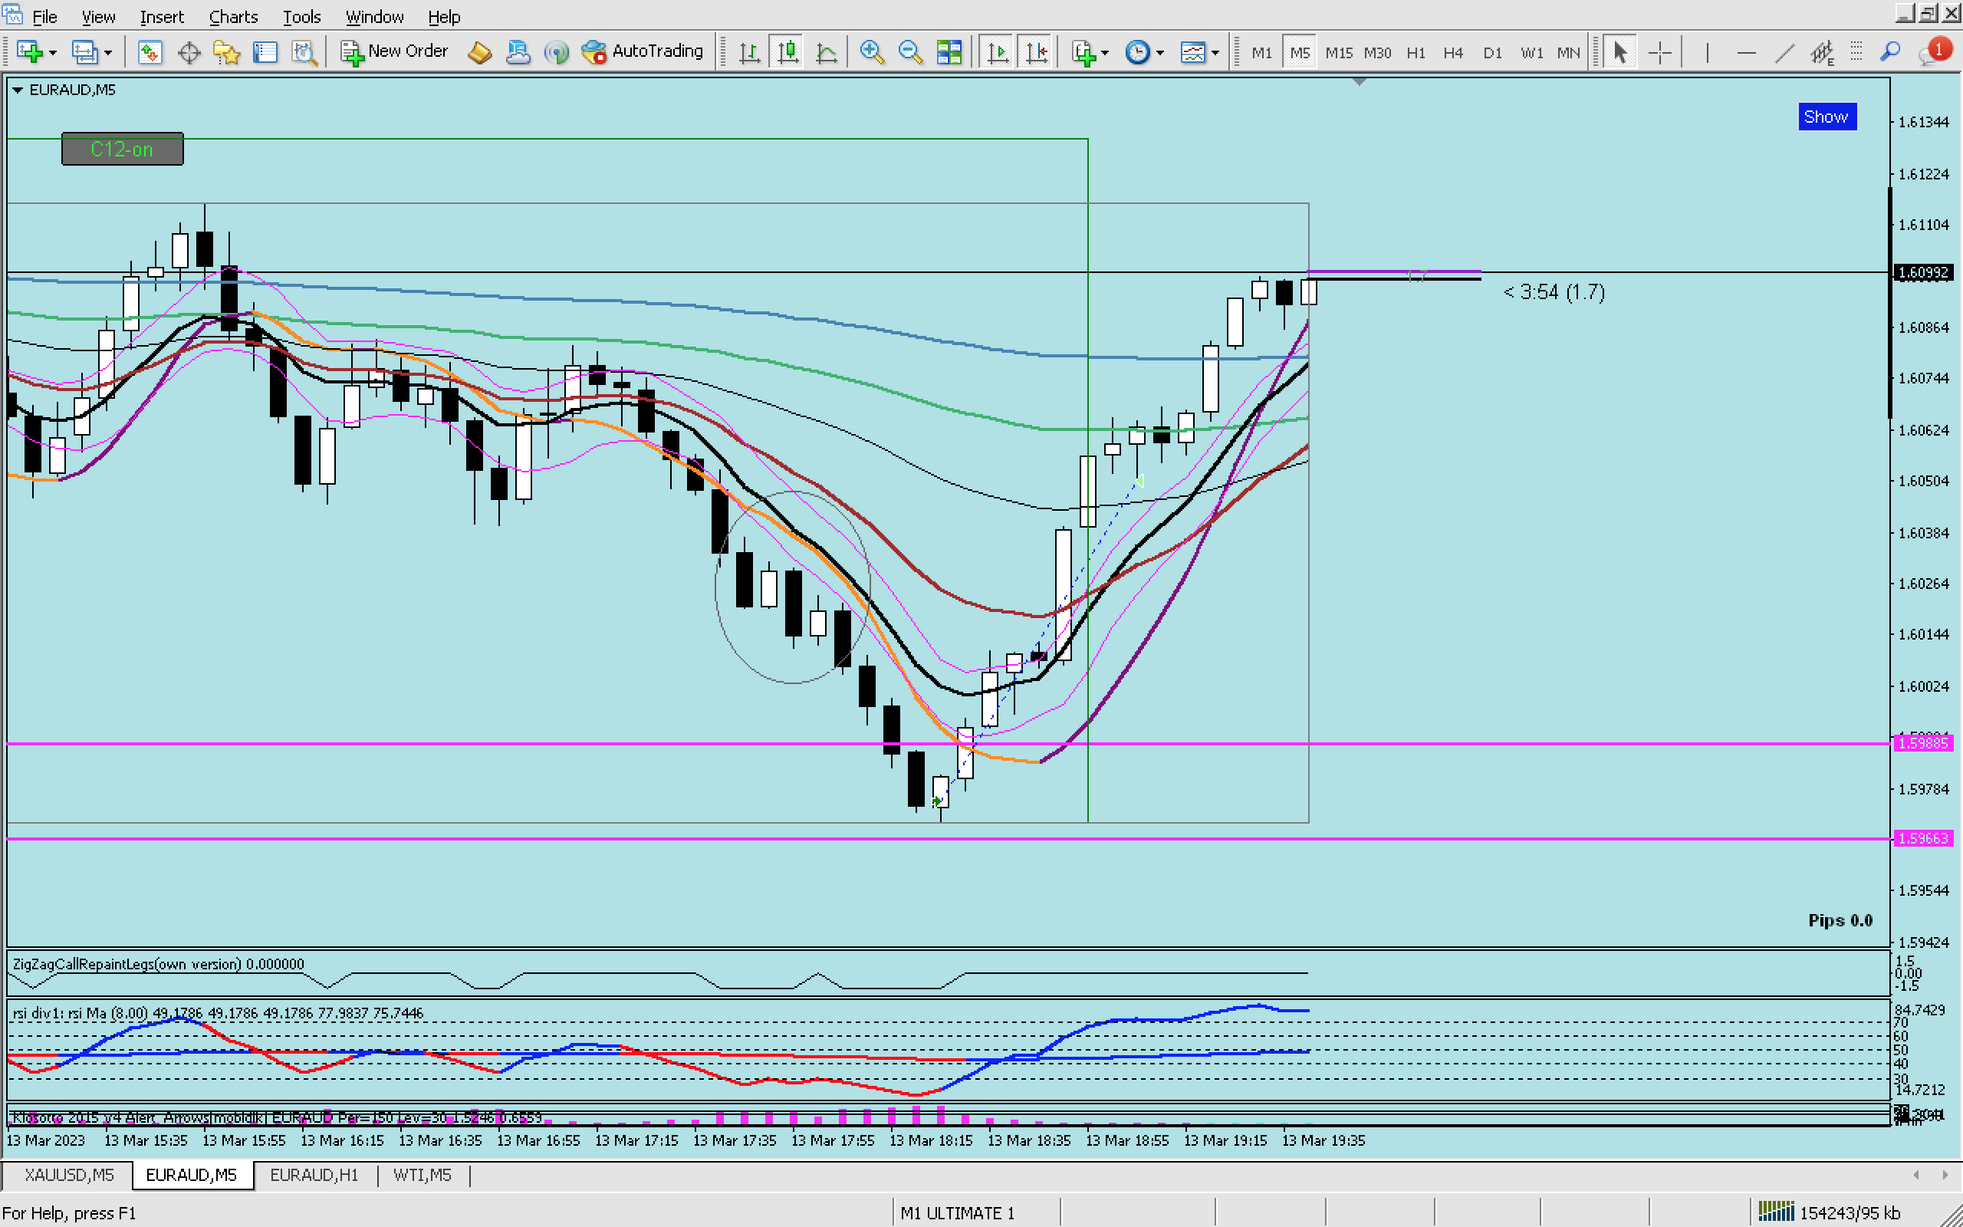Switch to the EURAUD,H1 chart tab

click(x=314, y=1175)
